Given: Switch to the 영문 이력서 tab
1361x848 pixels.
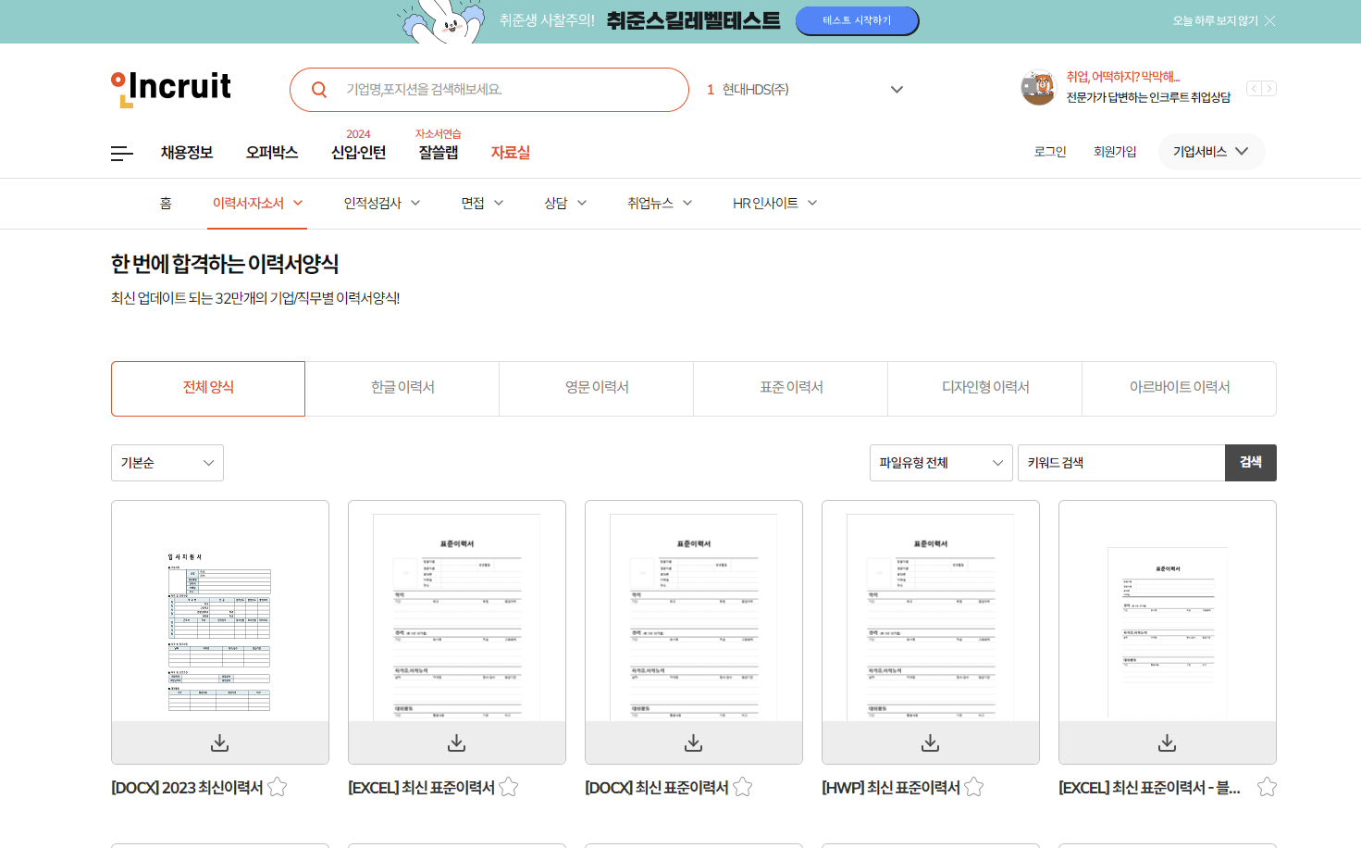Looking at the screenshot, I should (596, 388).
